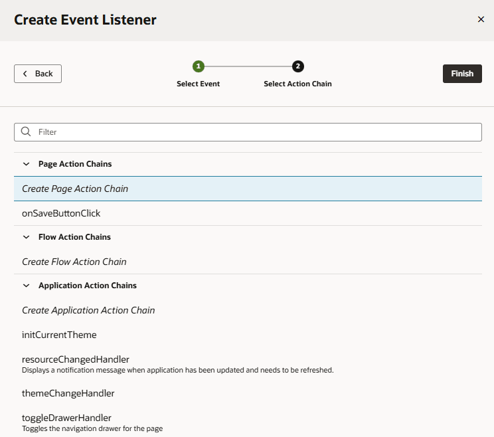Collapse the Application Action Chains section
This screenshot has height=437, width=494.
27,286
